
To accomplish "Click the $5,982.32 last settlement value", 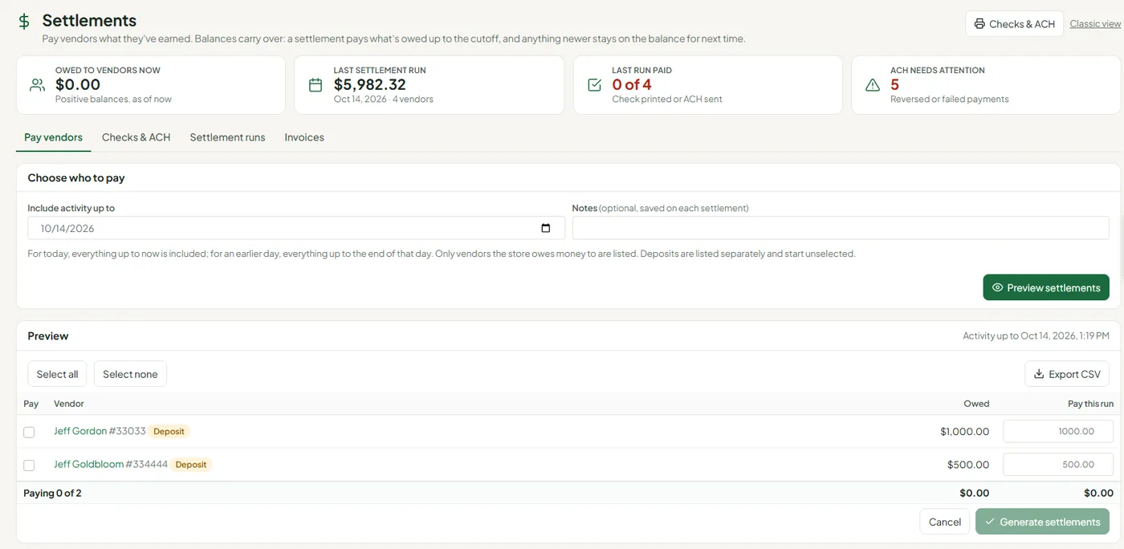I will coord(370,84).
